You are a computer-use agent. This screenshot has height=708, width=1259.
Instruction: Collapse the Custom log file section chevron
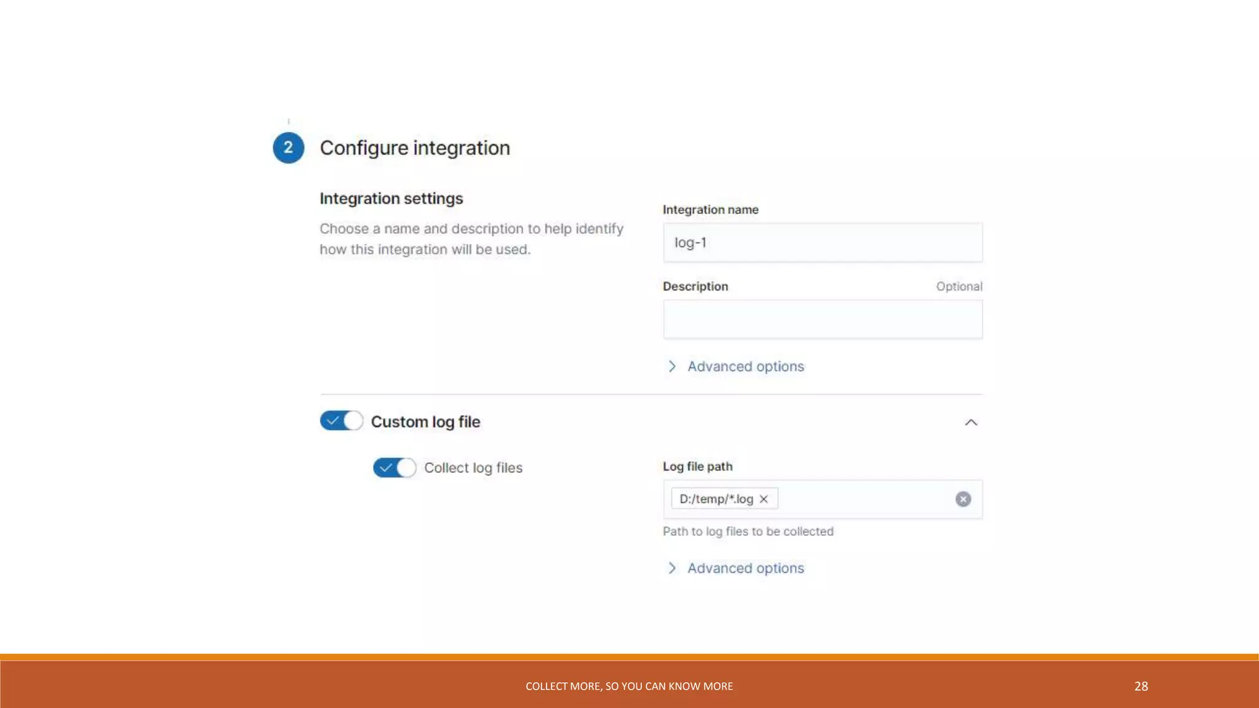click(x=971, y=422)
